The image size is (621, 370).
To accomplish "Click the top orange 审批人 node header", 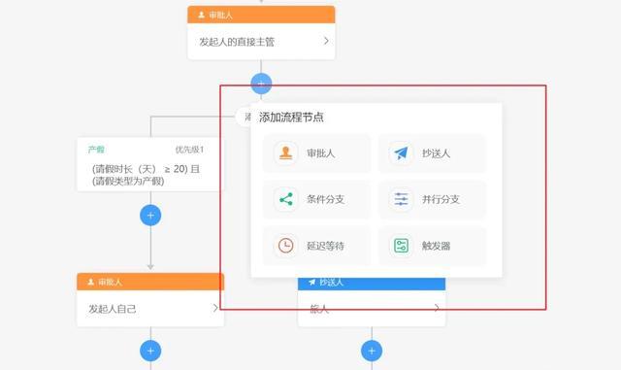I will tap(261, 15).
